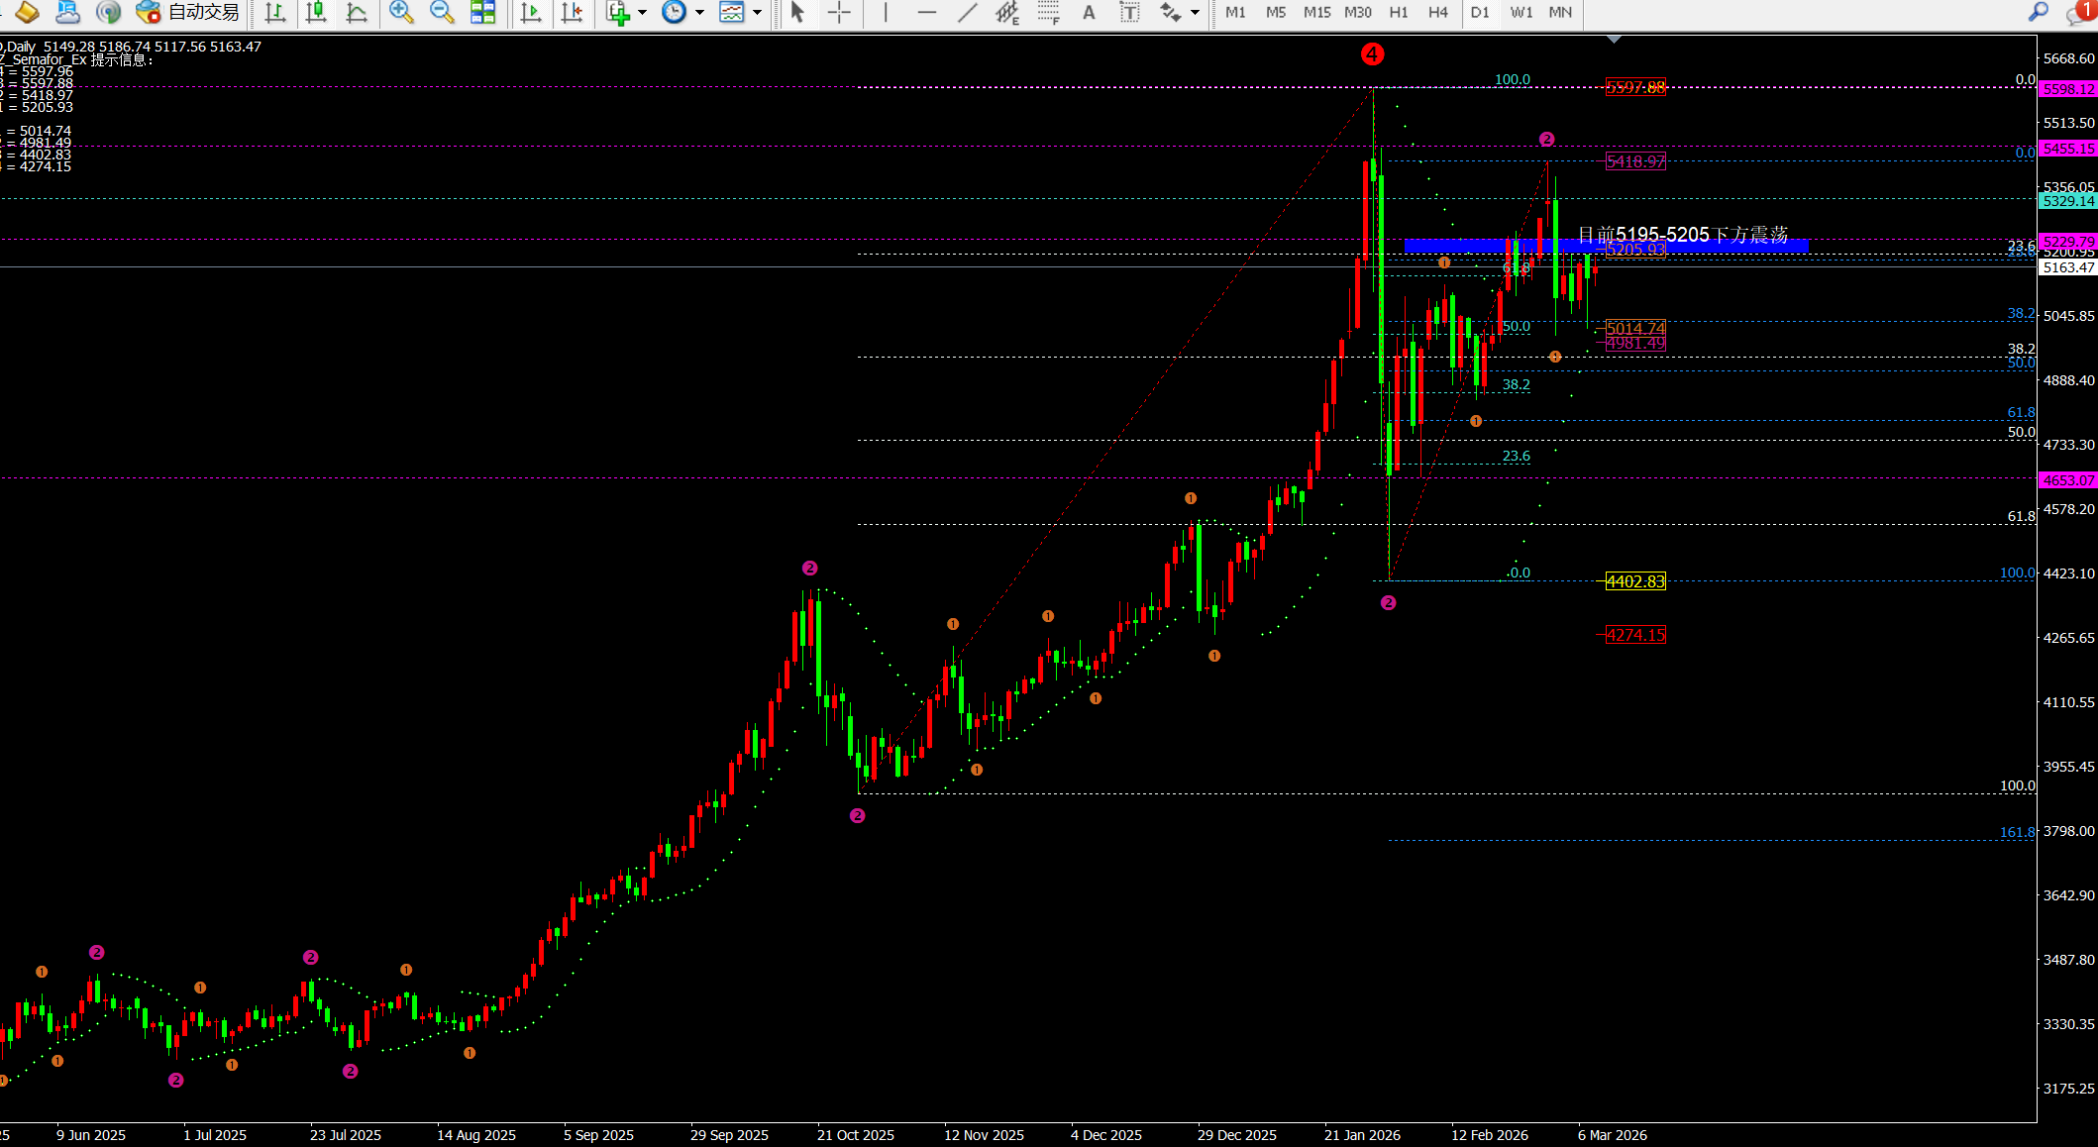Select the vertical line tool
Viewport: 2098px width, 1147px height.
[x=886, y=12]
